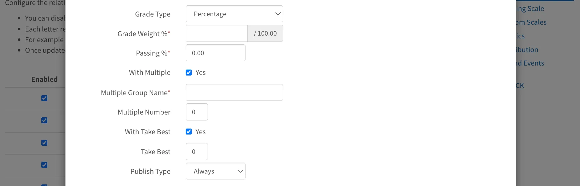Uncheck the With Take Best checkbox

point(189,131)
